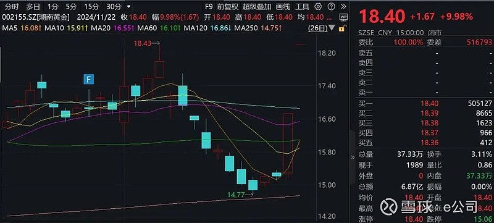Open the help question mark icon
This screenshot has height=223, width=494.
click(x=331, y=6)
